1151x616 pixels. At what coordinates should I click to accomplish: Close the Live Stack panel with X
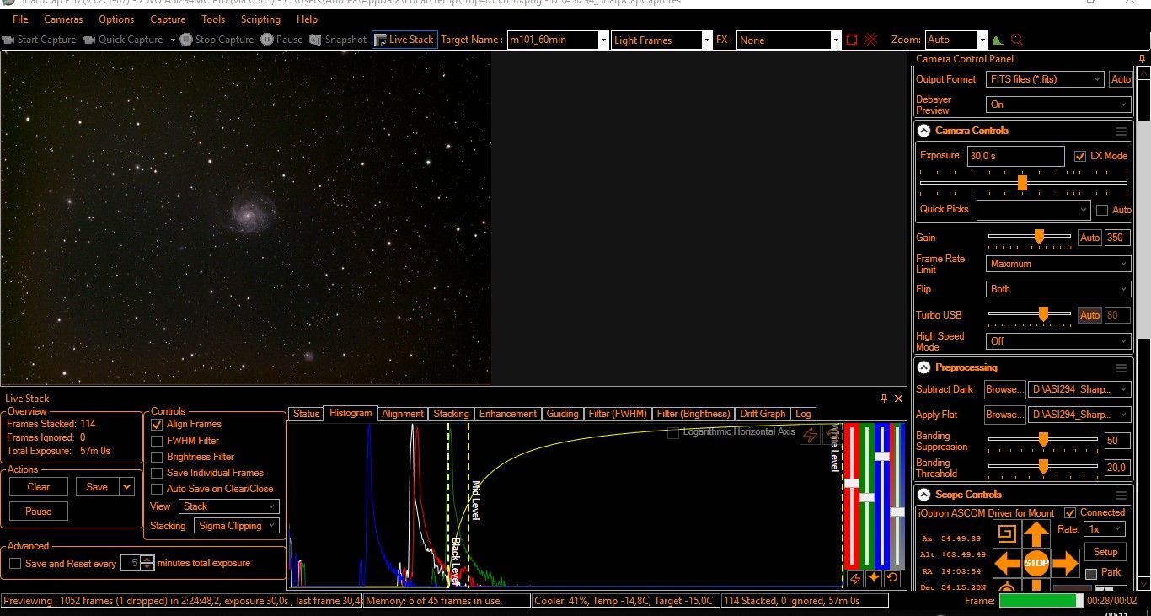[898, 398]
